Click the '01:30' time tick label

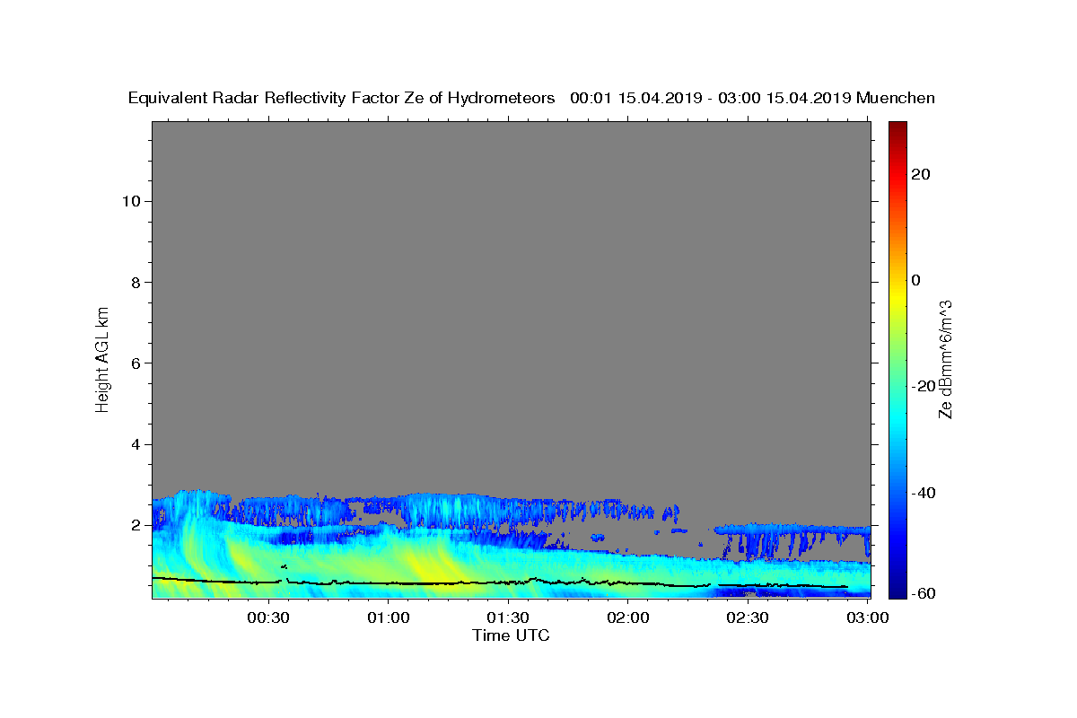click(509, 618)
